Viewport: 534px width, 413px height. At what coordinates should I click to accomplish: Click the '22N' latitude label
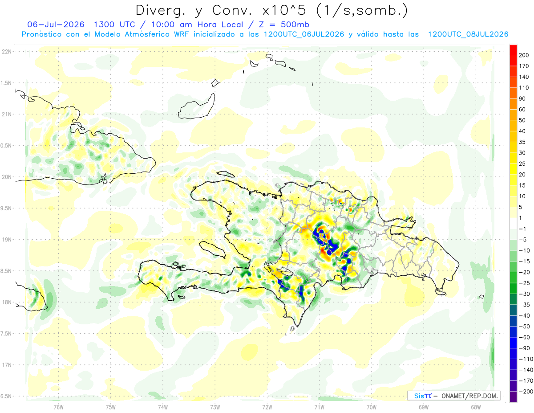pos(6,52)
